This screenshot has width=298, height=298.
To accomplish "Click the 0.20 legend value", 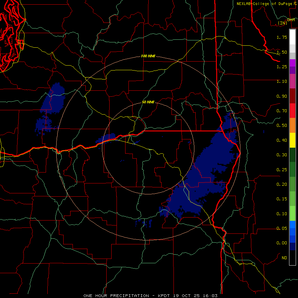I will (282, 184).
